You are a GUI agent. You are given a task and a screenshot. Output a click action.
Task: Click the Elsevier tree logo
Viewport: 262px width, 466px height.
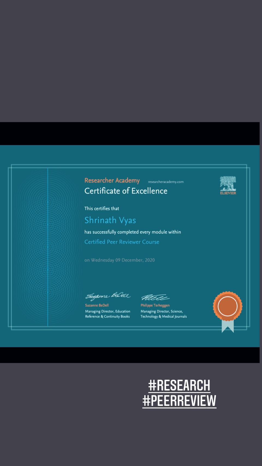pos(228,185)
